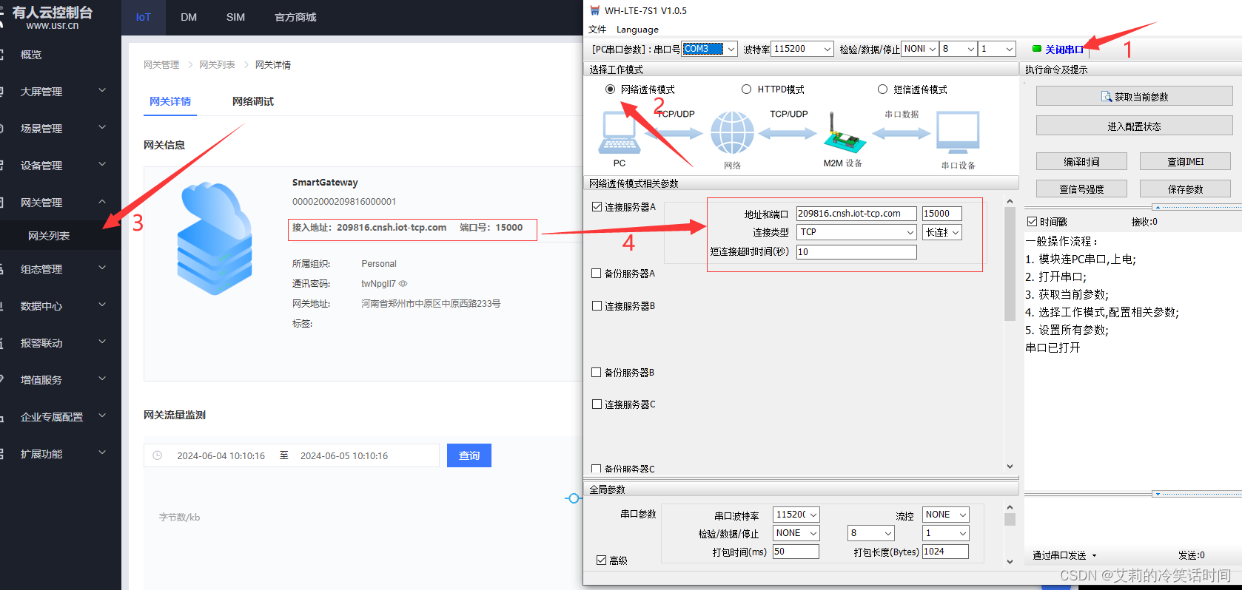The height and width of the screenshot is (590, 1242).
Task: Click the serial device monitor icon
Action: point(958,133)
